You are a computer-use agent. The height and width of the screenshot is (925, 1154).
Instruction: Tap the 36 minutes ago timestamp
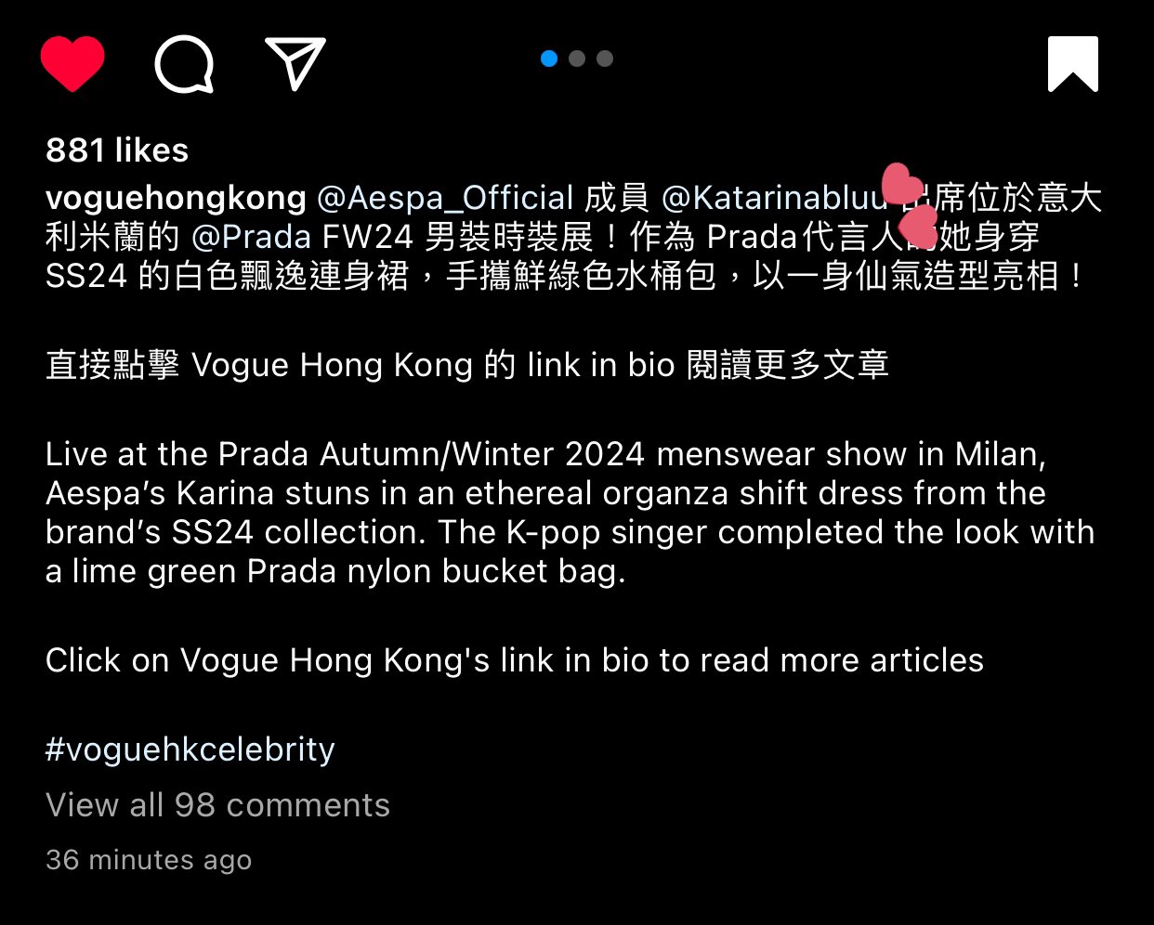pyautogui.click(x=149, y=860)
